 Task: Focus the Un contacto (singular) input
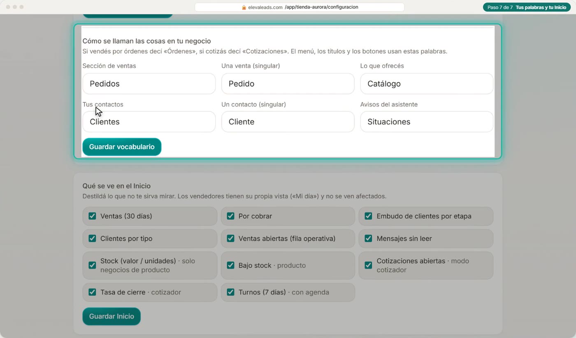coord(288,122)
